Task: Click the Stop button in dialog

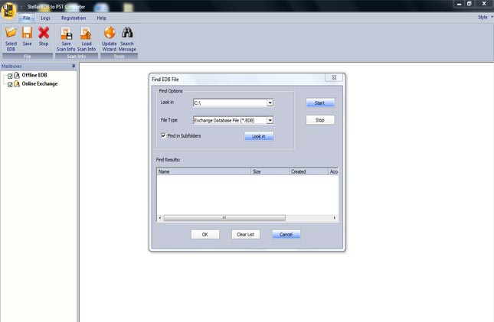Action: [x=320, y=120]
